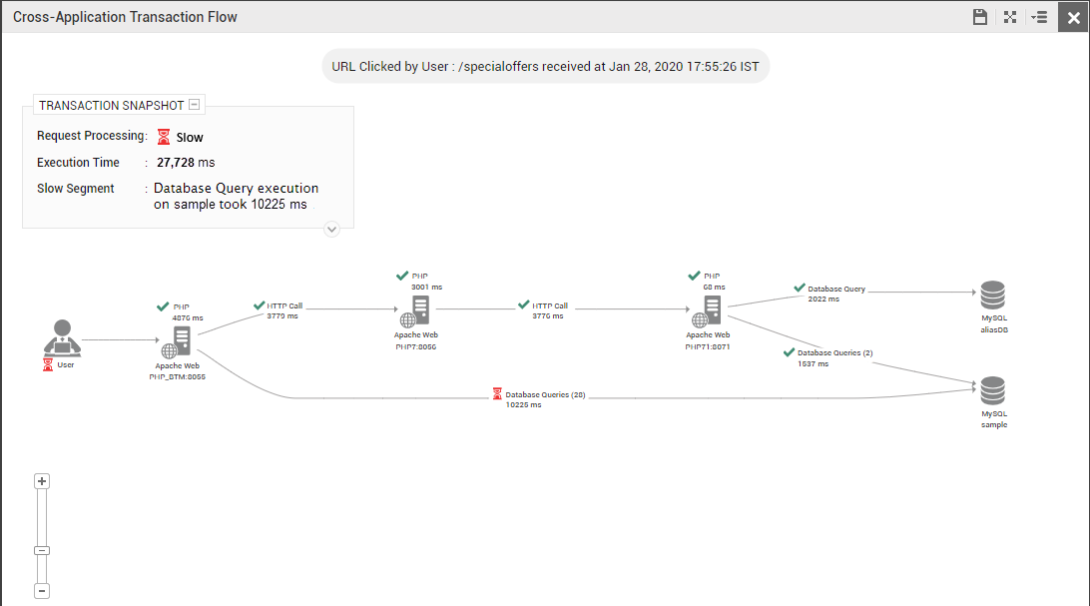Click the PHP 4876 ms label
Viewport: 1090px width, 606px height.
tap(188, 312)
